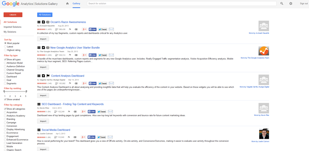Import the Content Analysis Dashboard solution
Screen dimensions: 309x151
(43, 95)
